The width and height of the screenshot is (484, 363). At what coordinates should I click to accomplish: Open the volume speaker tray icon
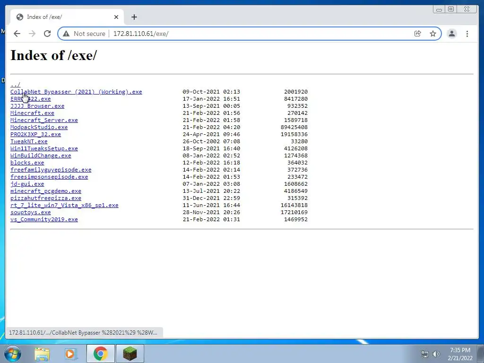point(436,354)
